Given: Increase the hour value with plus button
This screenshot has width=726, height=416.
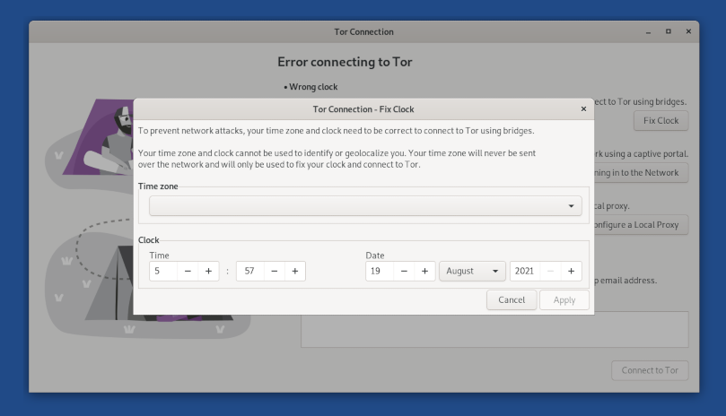Looking at the screenshot, I should click(x=208, y=271).
